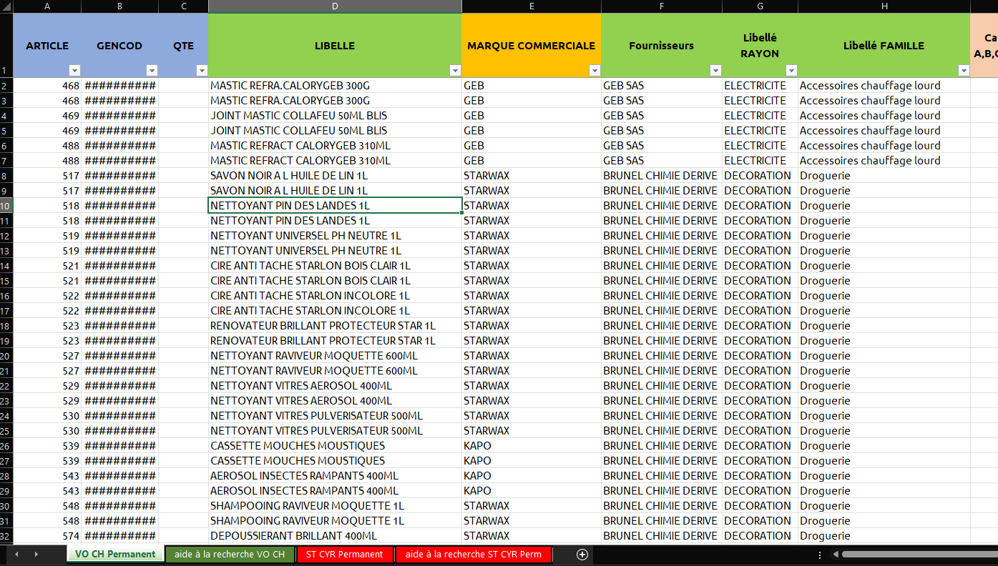The image size is (998, 566).
Task: Select the Droguerie family cell in row 21
Action: (x=884, y=371)
